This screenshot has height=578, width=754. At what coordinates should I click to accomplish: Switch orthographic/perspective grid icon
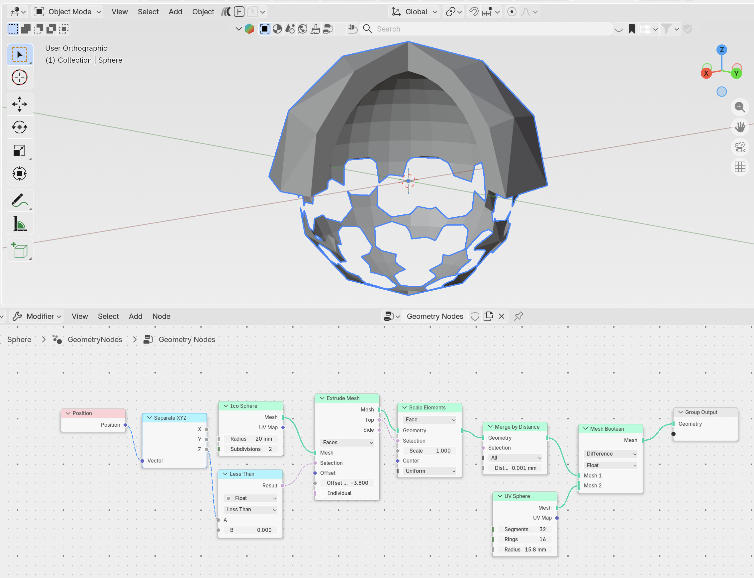pyautogui.click(x=739, y=167)
